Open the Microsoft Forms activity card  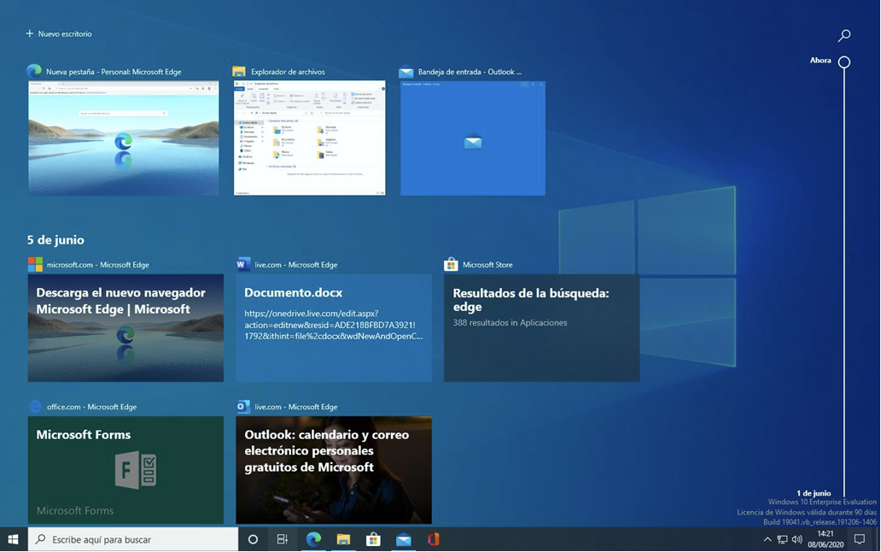[x=125, y=469]
